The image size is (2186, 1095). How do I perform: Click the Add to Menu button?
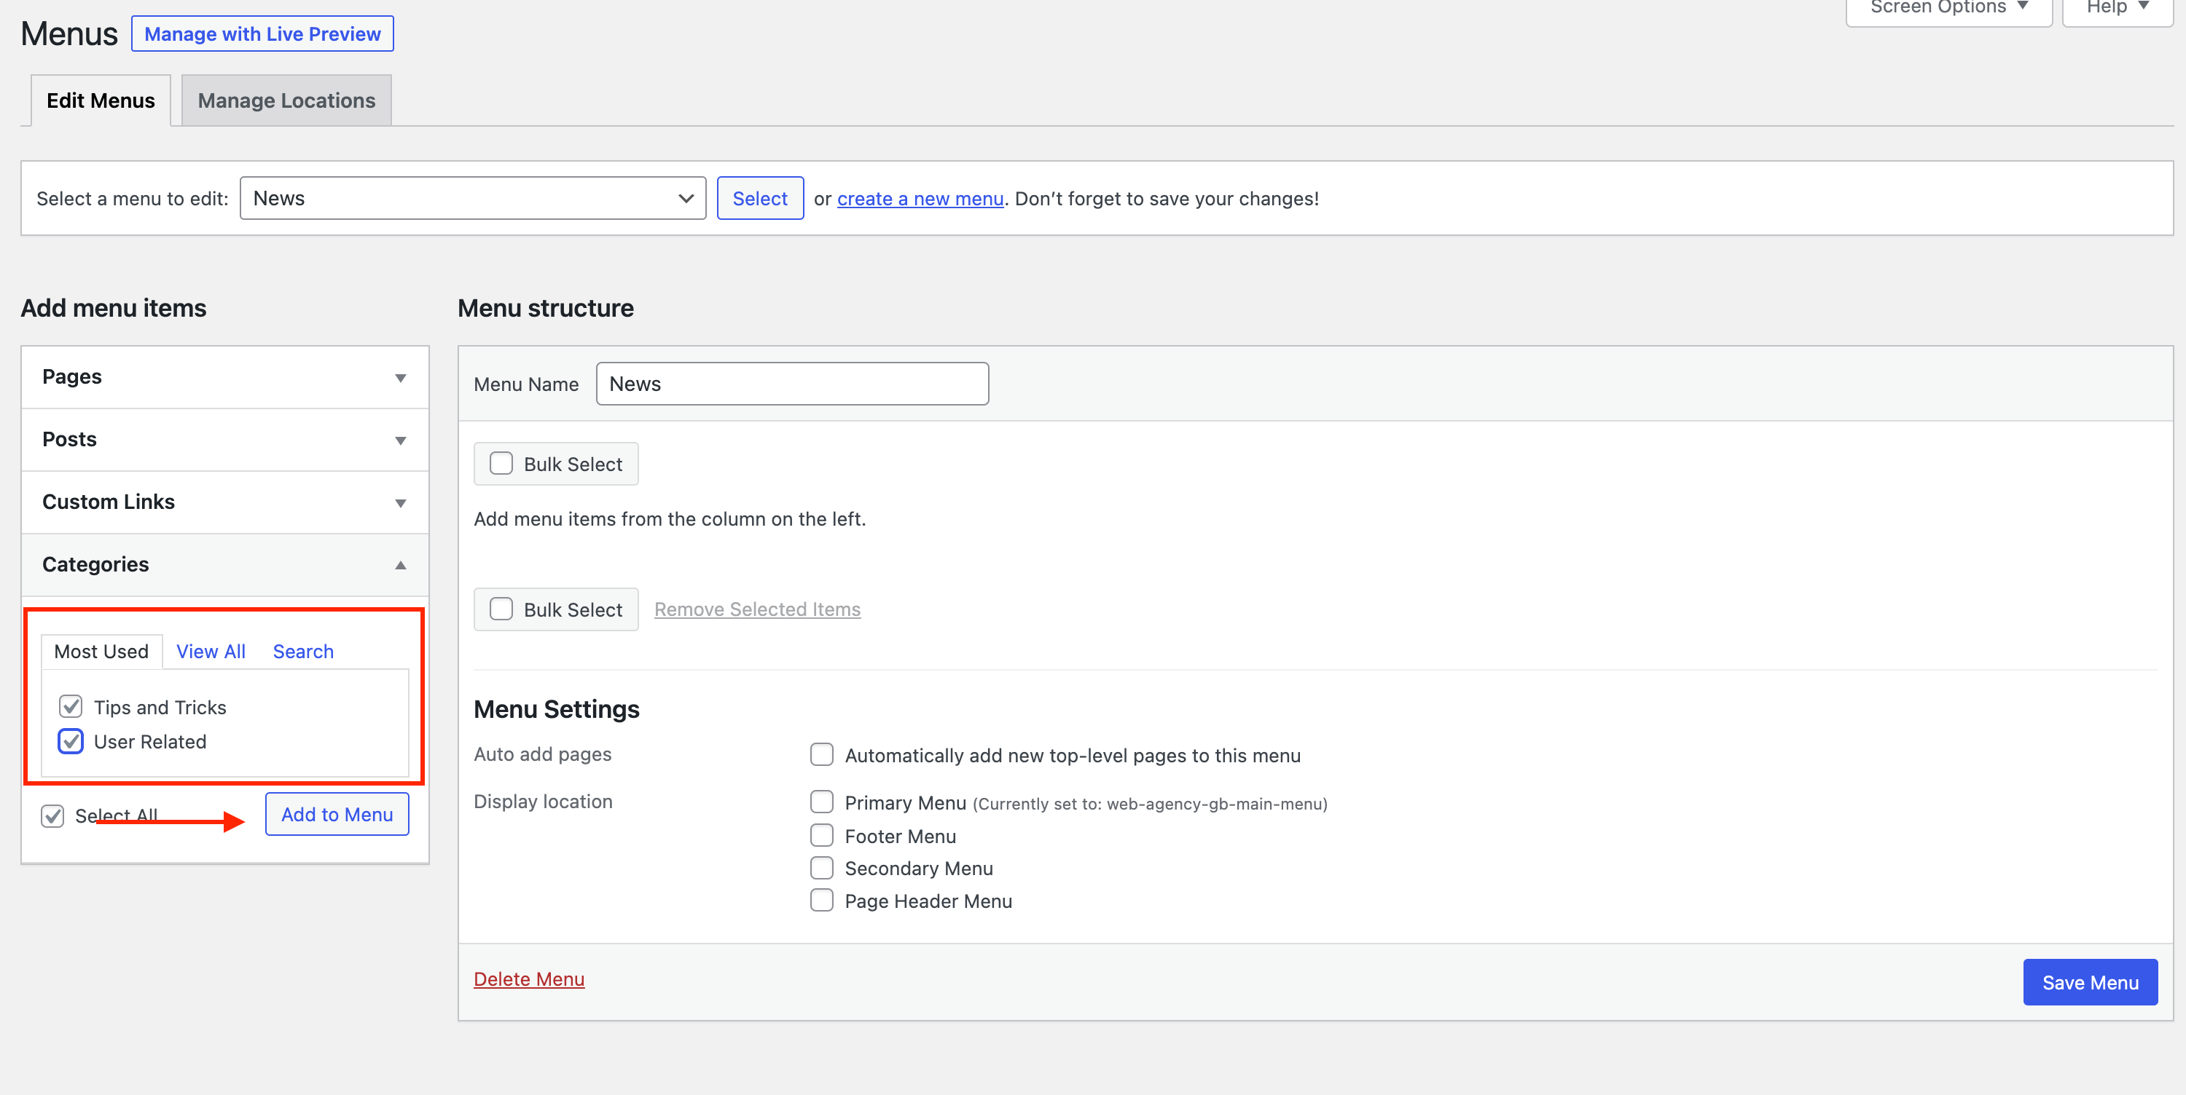(337, 814)
